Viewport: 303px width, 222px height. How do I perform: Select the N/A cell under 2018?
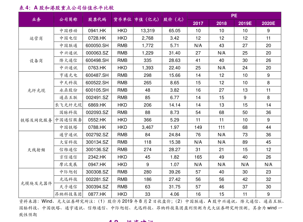coord(221,164)
